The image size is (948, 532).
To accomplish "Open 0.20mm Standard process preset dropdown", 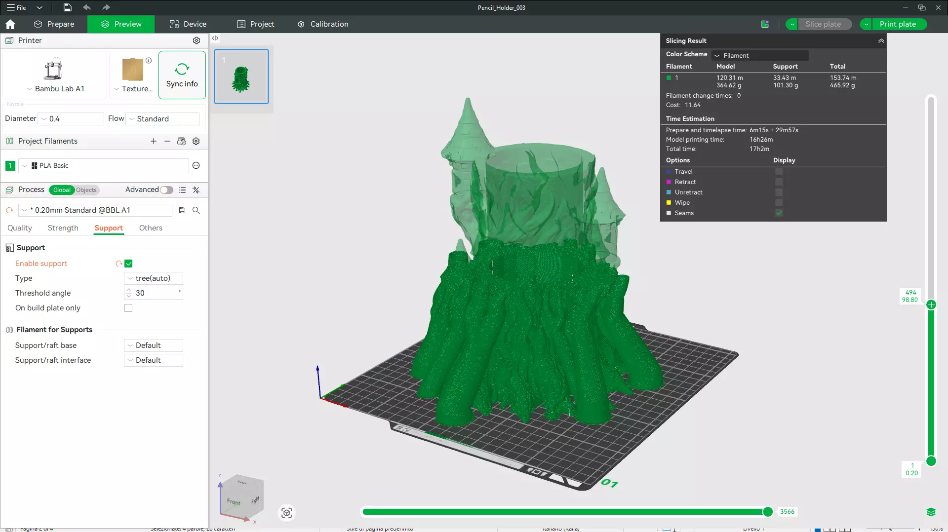I will coord(95,210).
